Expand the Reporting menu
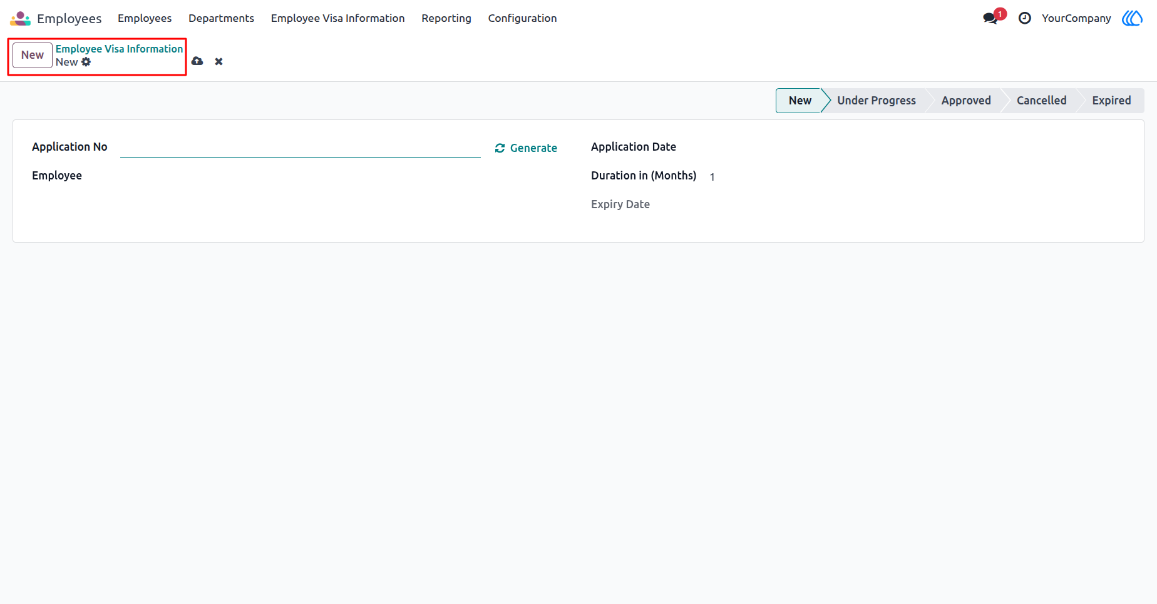The image size is (1157, 604). pyautogui.click(x=446, y=18)
